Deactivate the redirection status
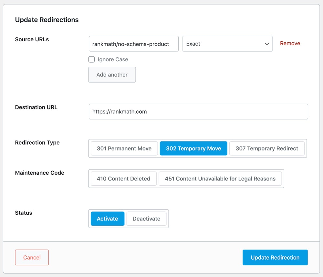 tap(147, 219)
